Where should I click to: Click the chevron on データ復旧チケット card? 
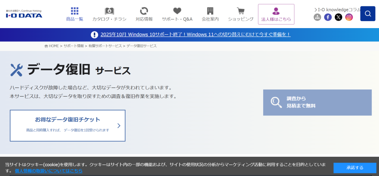click(x=119, y=126)
